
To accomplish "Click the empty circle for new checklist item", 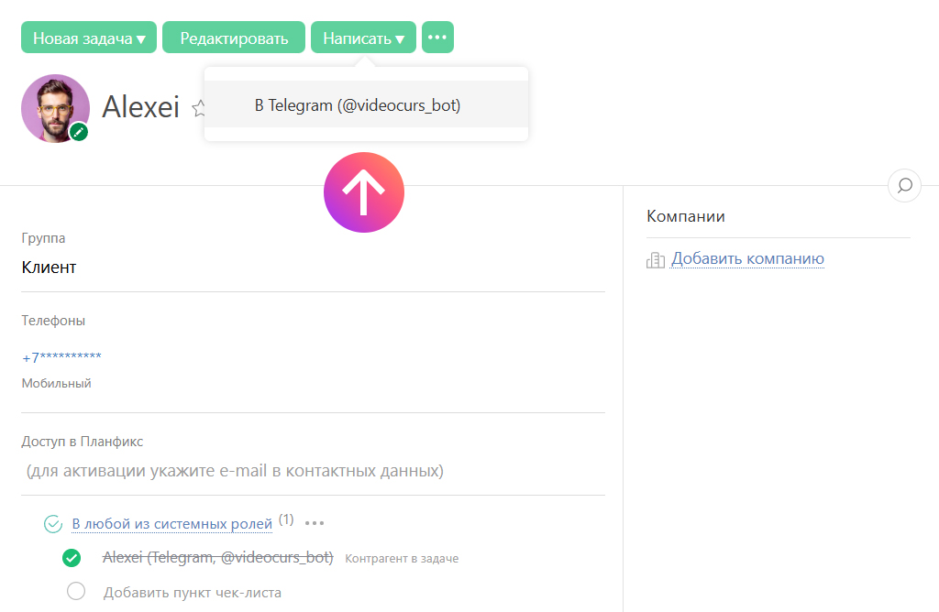I will pos(76,591).
